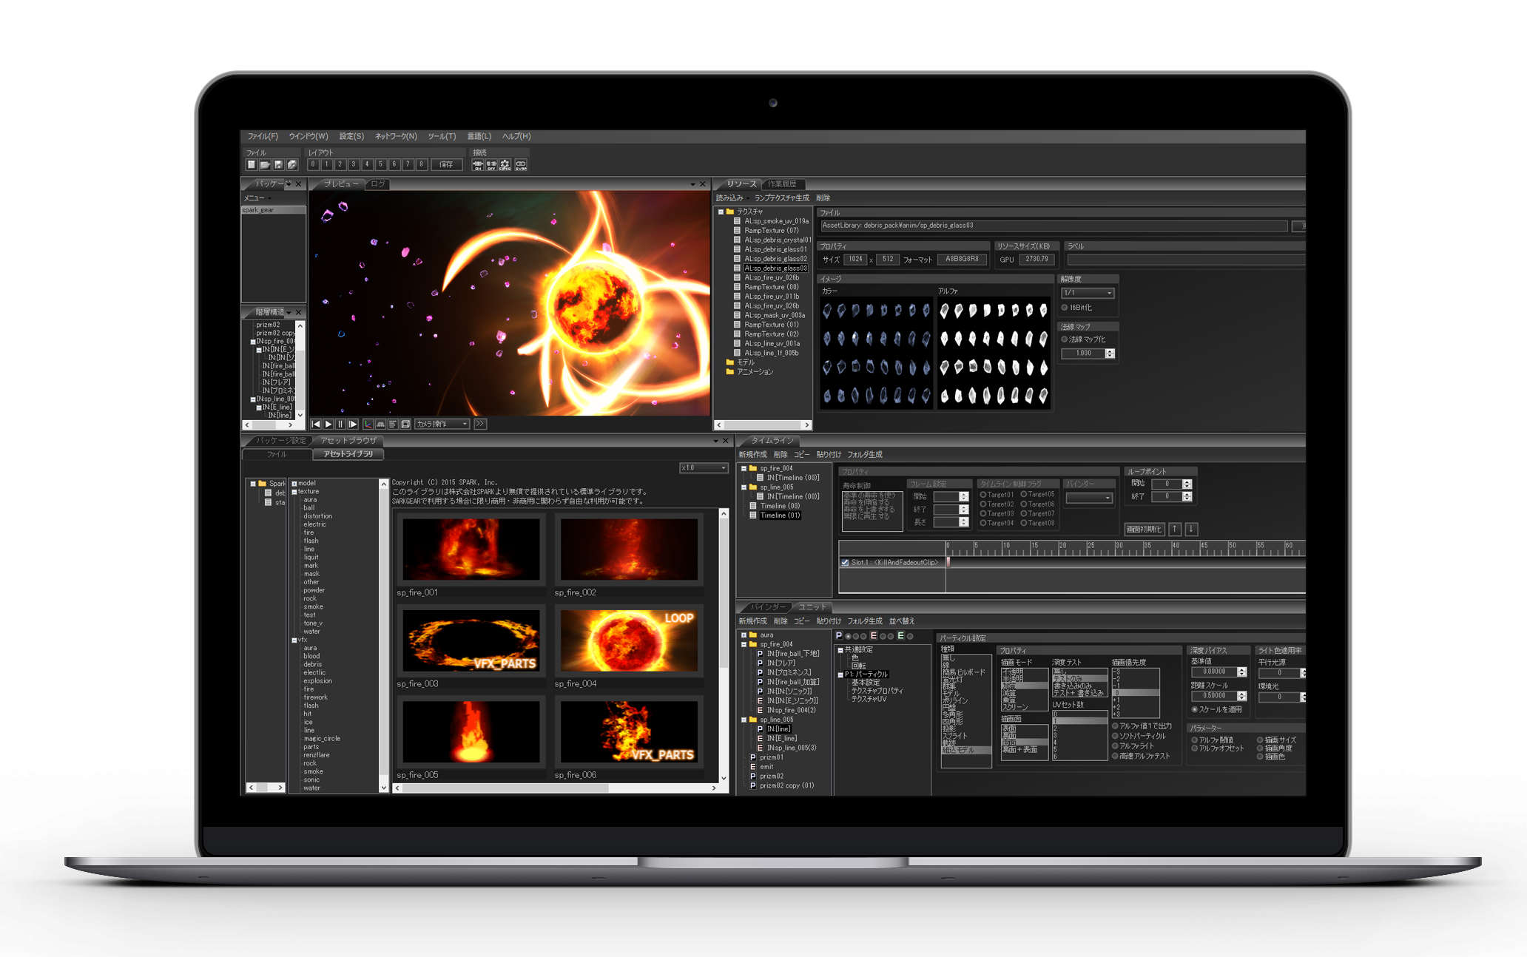
Task: Open the connection CONFIG gear icon
Action: [505, 164]
